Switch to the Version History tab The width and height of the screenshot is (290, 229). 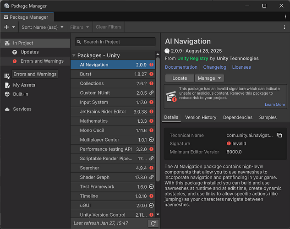[x=201, y=117]
